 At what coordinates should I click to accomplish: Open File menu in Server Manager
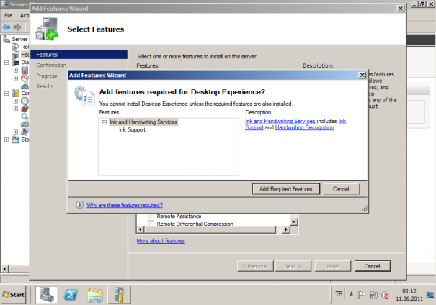tap(9, 15)
